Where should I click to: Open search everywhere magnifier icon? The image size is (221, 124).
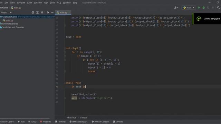(218, 8)
